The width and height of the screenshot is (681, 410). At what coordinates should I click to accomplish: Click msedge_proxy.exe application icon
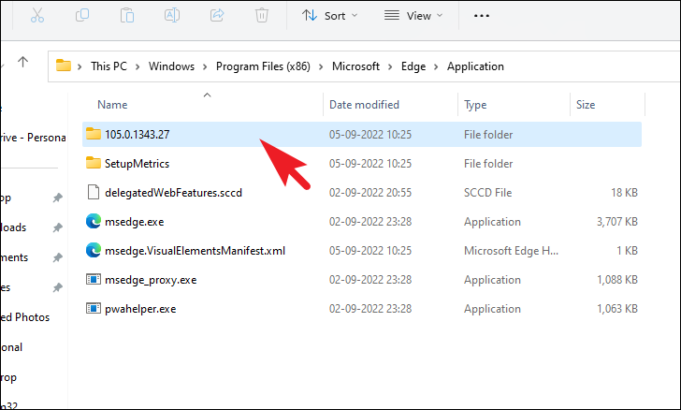point(93,279)
